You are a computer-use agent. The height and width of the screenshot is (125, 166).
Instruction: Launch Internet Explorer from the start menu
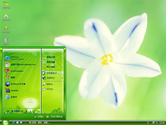click(15, 58)
